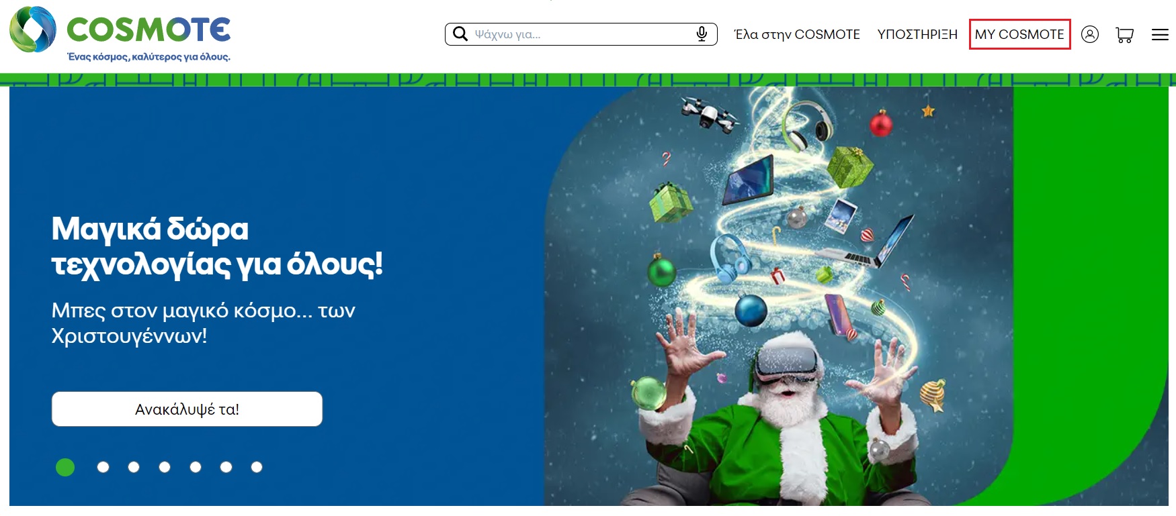Open the shopping cart icon
The image size is (1176, 516).
coord(1124,34)
